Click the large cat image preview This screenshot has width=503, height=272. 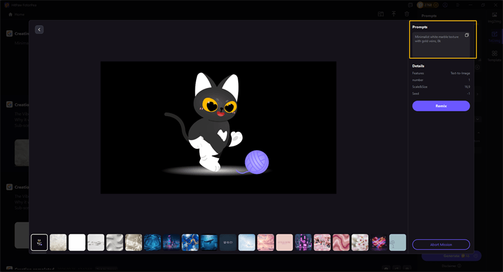218,128
